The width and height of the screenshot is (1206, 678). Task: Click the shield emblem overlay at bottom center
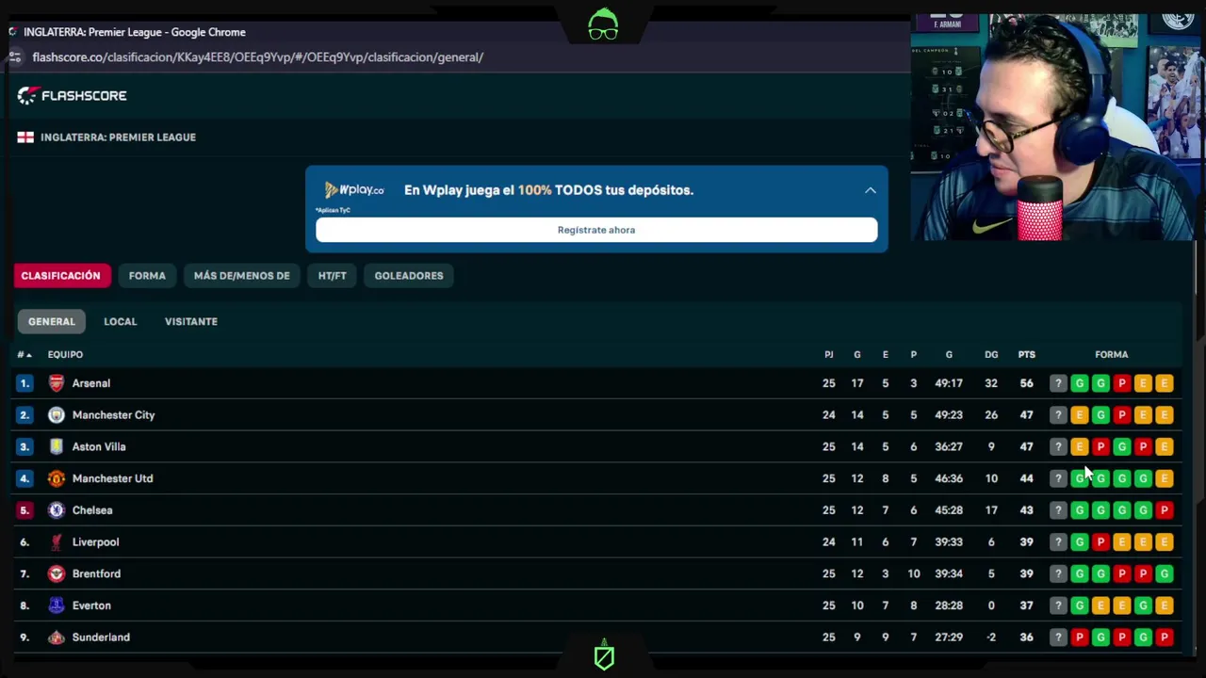(604, 655)
